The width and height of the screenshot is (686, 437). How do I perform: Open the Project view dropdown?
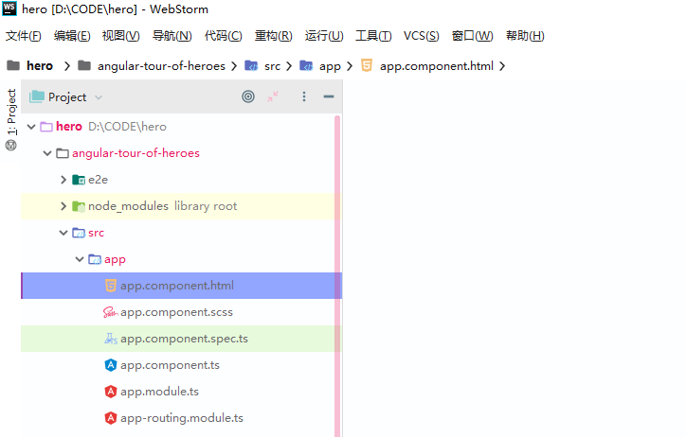pos(99,97)
